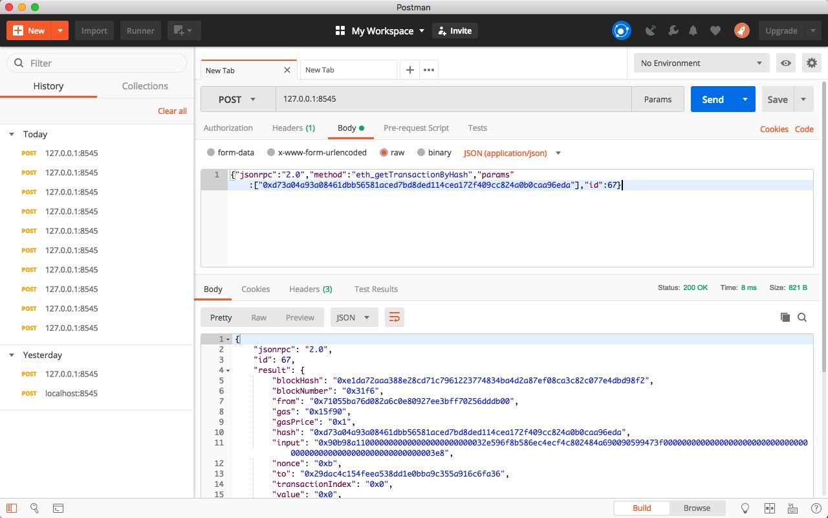Screen dimensions: 828x518
Task: Click the Save button
Action: click(x=778, y=99)
